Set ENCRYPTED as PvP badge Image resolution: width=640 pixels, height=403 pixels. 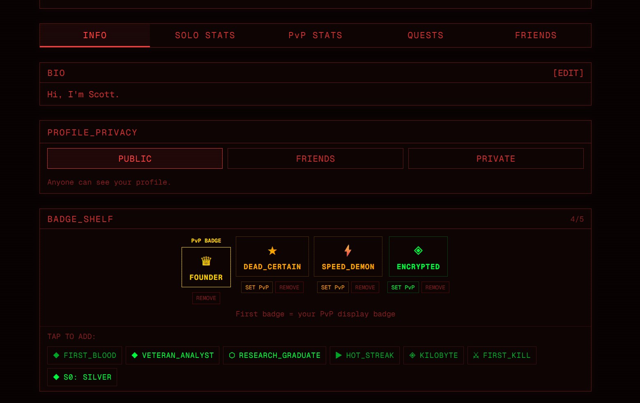pos(403,288)
